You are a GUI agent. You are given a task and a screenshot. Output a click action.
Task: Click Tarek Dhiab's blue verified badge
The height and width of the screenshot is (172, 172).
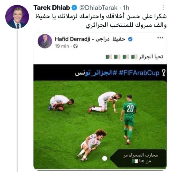(x=74, y=8)
